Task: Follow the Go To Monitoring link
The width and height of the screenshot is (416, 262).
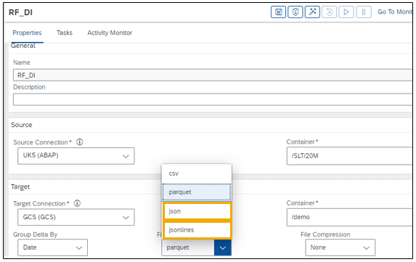Action: pyautogui.click(x=395, y=12)
